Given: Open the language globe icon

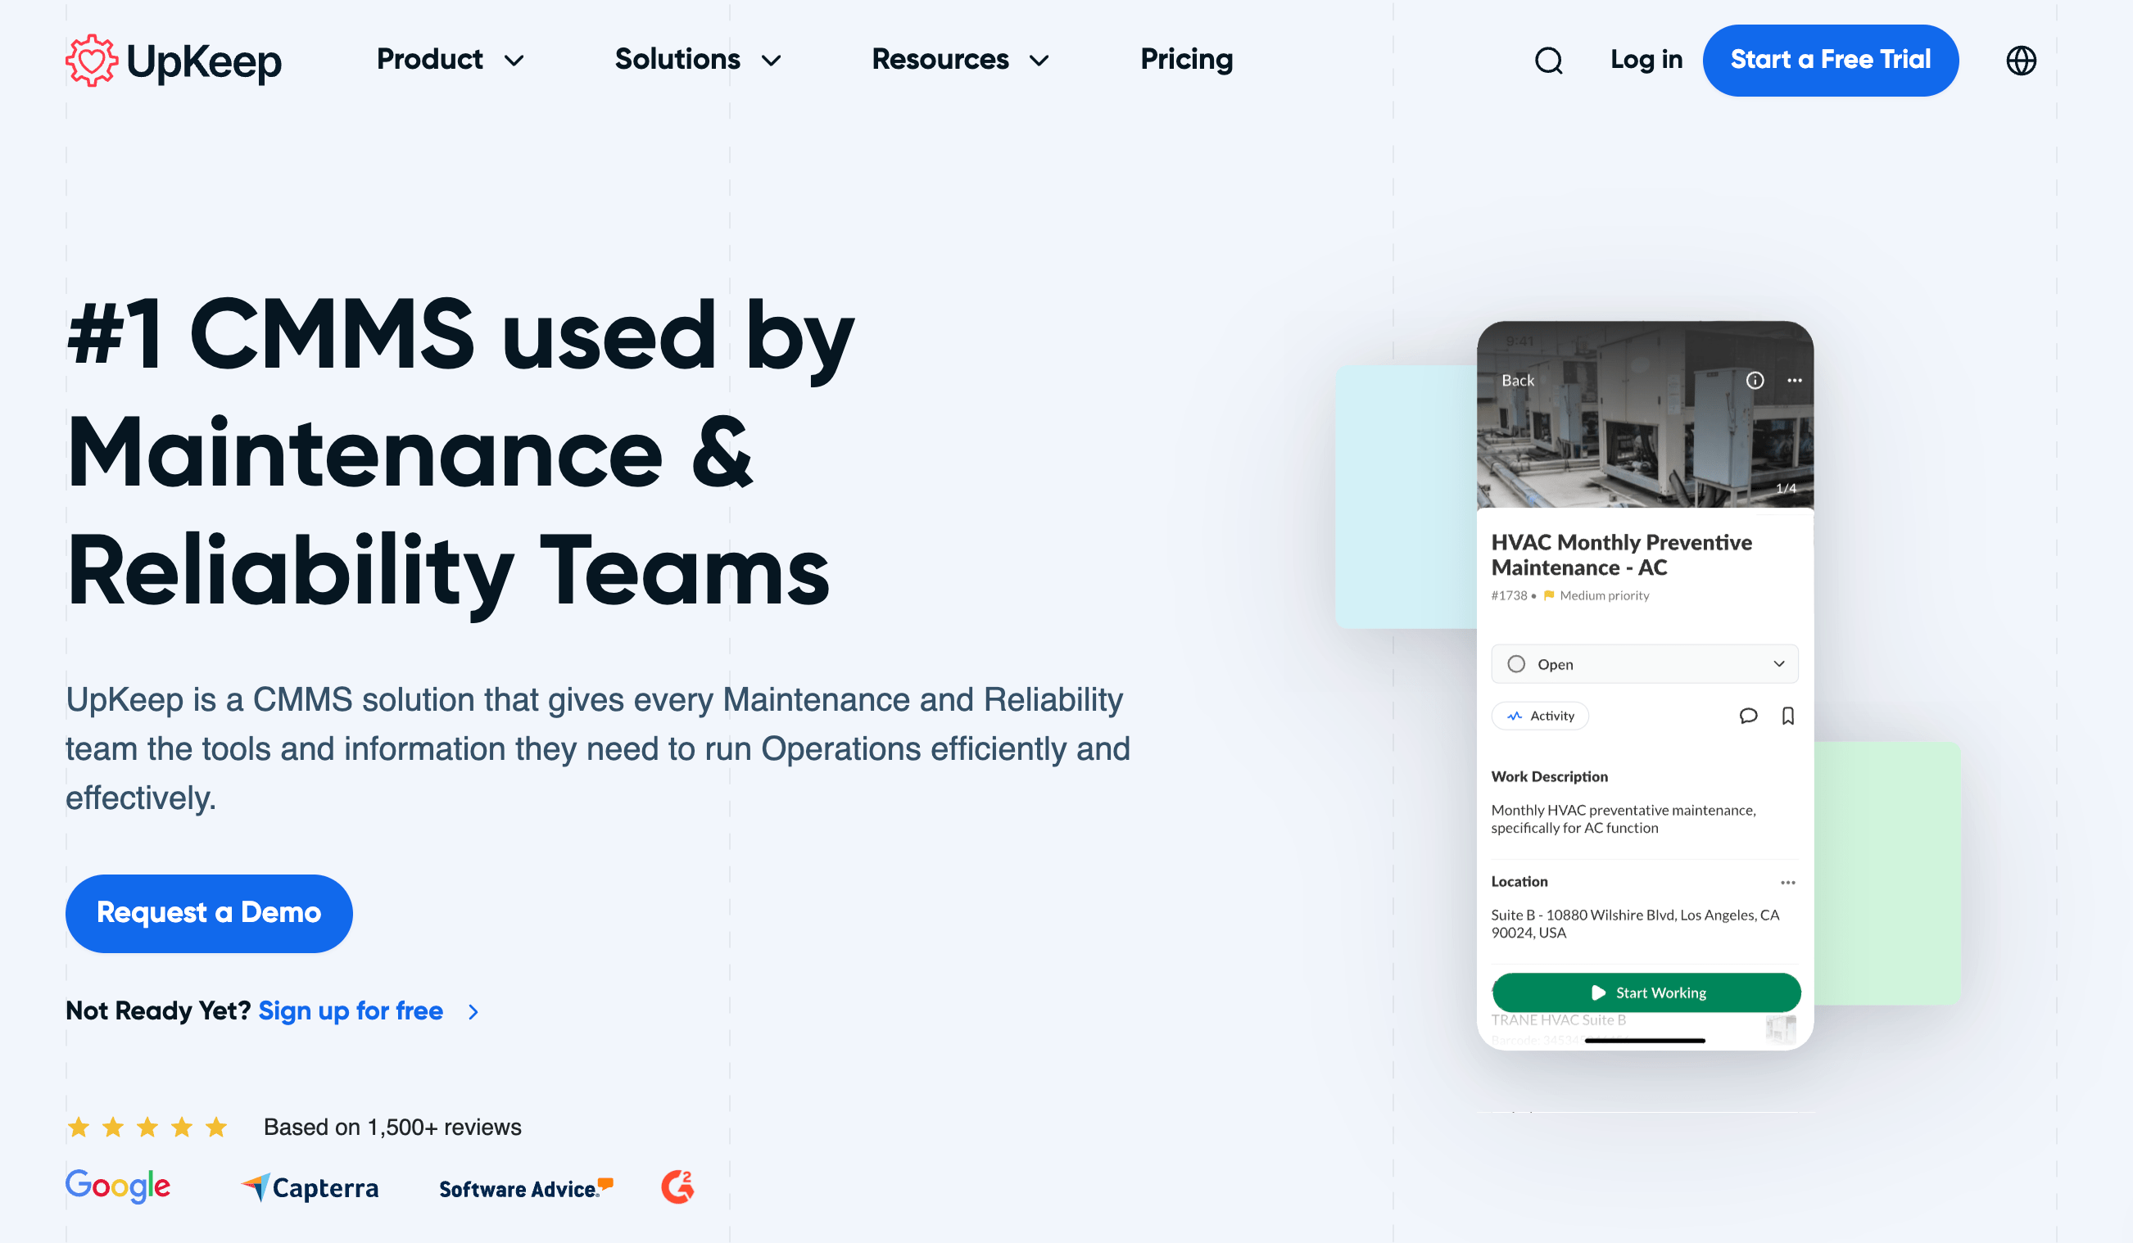Looking at the screenshot, I should (x=2022, y=60).
